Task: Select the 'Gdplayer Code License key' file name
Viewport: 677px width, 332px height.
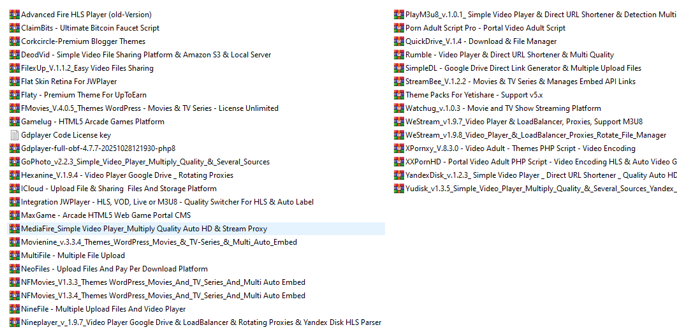Action: [x=66, y=135]
